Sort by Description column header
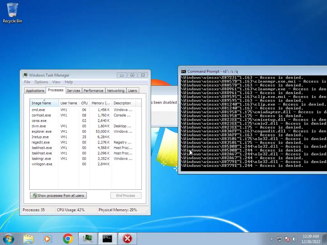Image resolution: width=327 pixels, height=245 pixels. [x=124, y=103]
